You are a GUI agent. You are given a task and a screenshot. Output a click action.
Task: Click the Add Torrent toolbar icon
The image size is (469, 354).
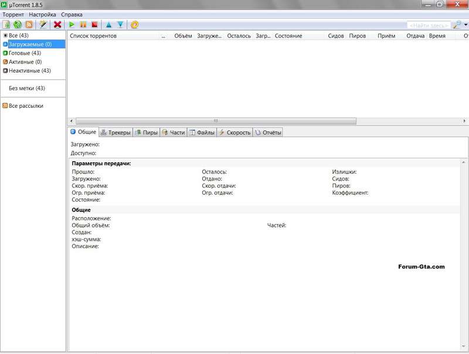6,25
